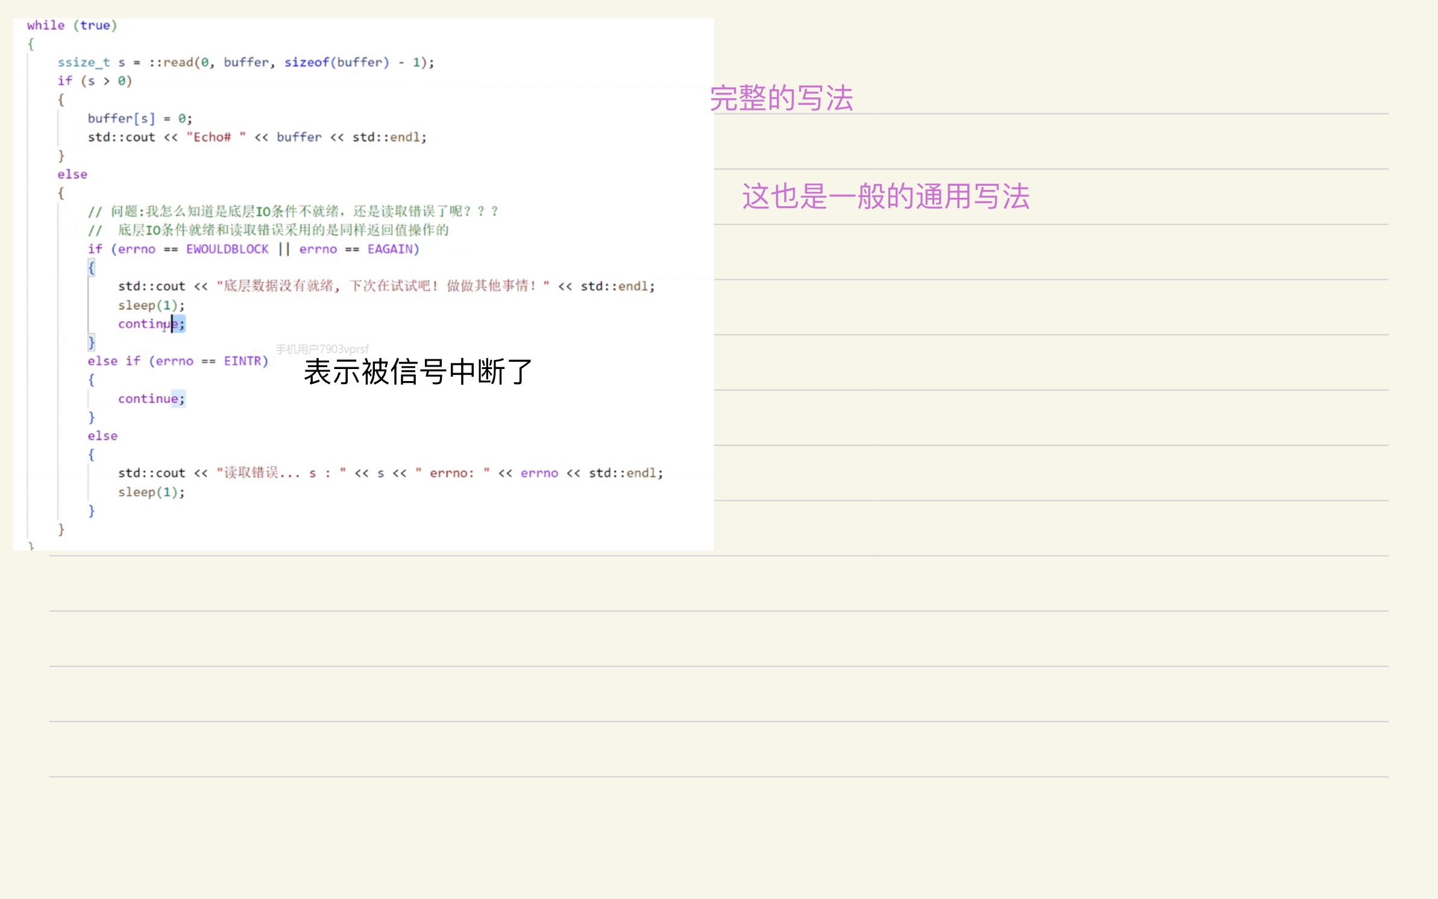Viewport: 1438px width, 899px height.
Task: Select the comment about 底层IO条件不就绪
Action: [289, 211]
